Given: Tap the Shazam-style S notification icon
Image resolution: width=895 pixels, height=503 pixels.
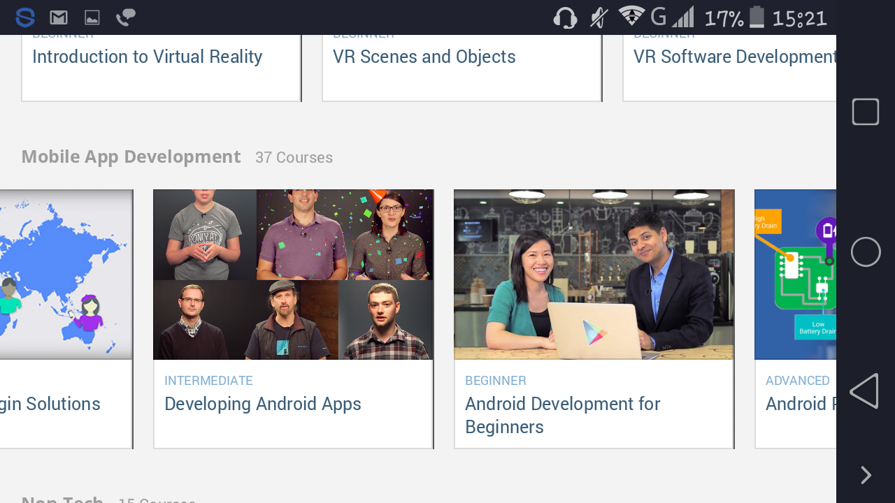Looking at the screenshot, I should pos(25,17).
